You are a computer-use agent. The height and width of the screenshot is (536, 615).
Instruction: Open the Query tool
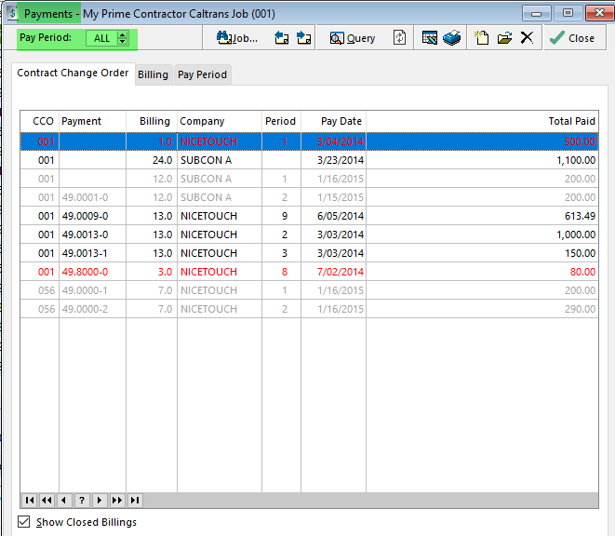[x=353, y=38]
